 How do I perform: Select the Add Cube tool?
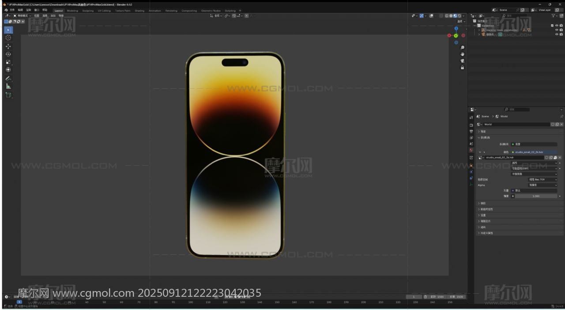click(8, 95)
